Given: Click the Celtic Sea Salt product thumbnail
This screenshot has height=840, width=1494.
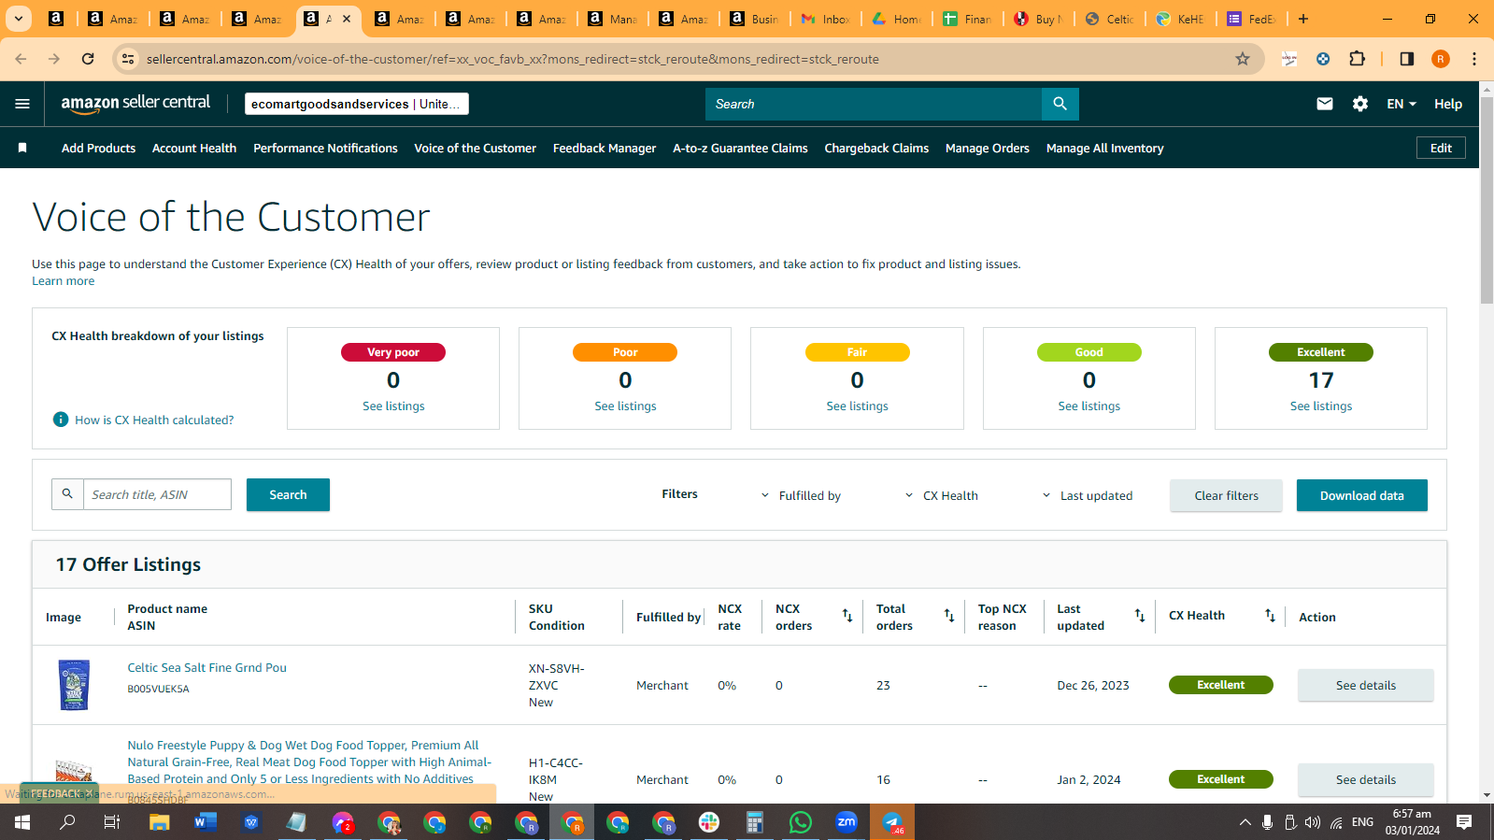Looking at the screenshot, I should (x=74, y=685).
